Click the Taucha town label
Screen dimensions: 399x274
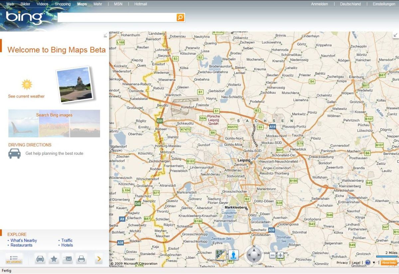[x=298, y=136]
